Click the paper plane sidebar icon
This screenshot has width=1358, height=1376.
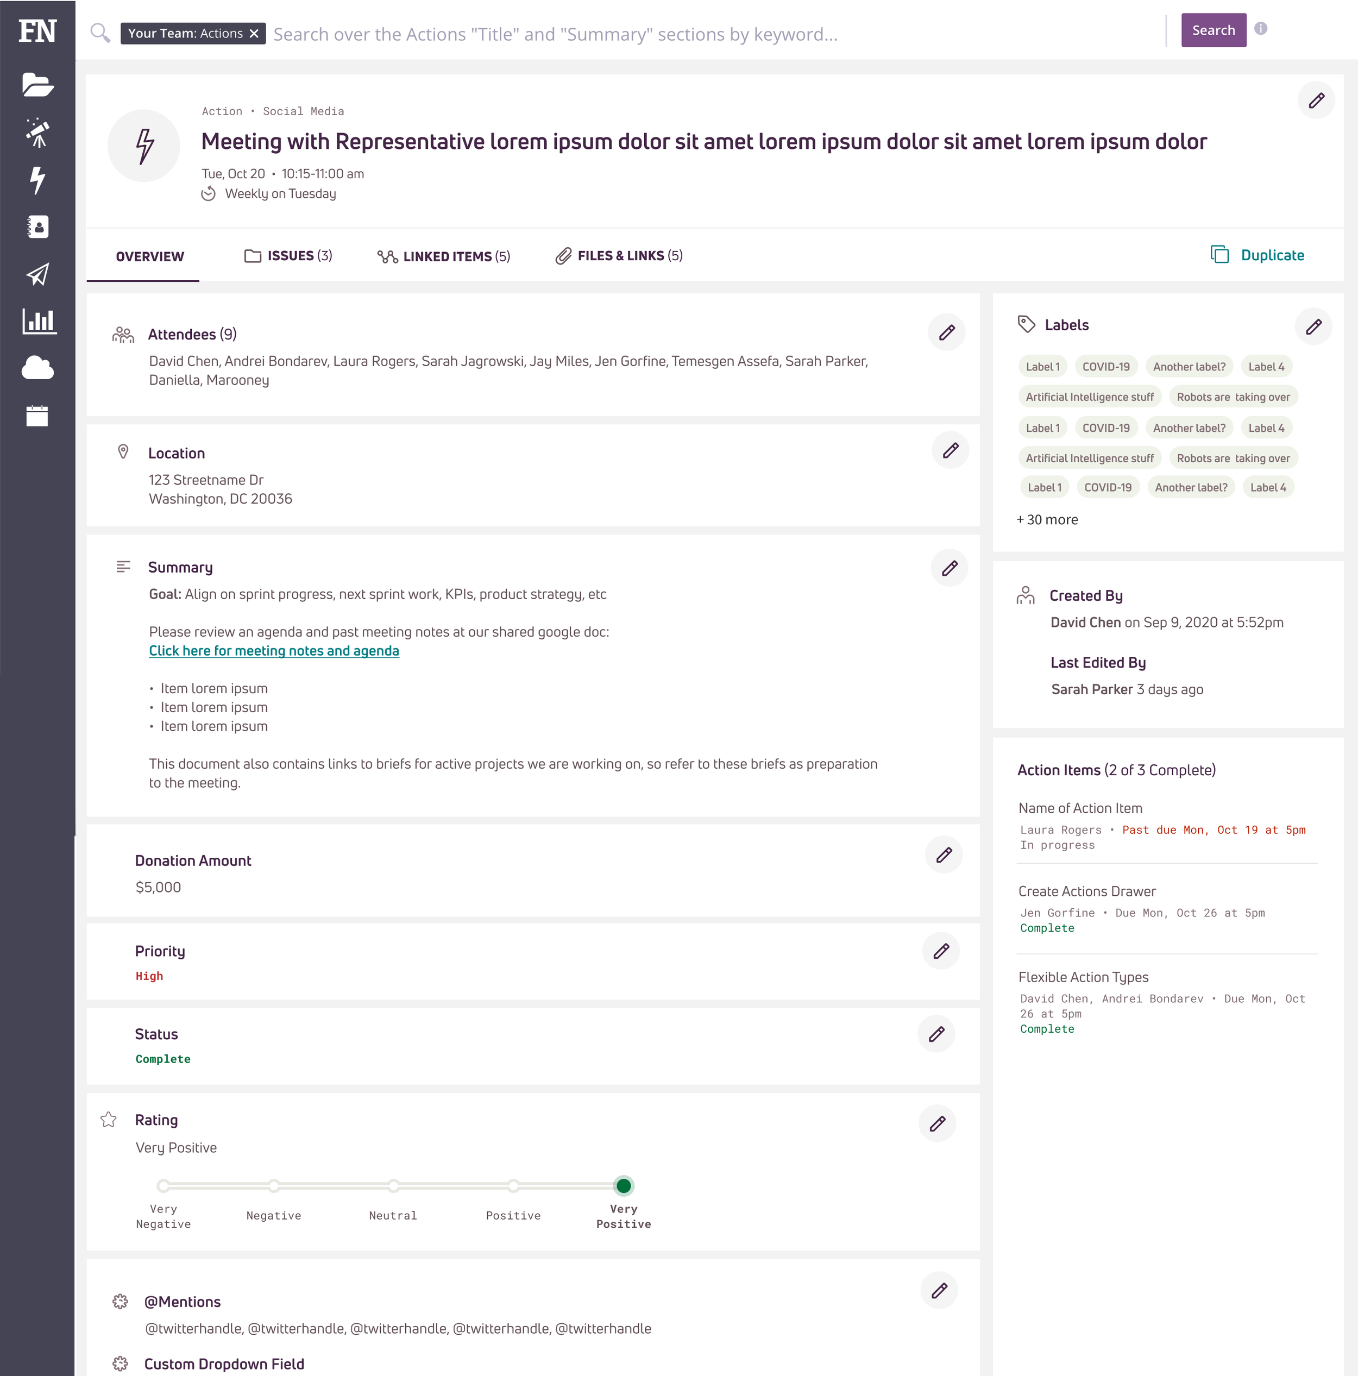pyautogui.click(x=37, y=274)
